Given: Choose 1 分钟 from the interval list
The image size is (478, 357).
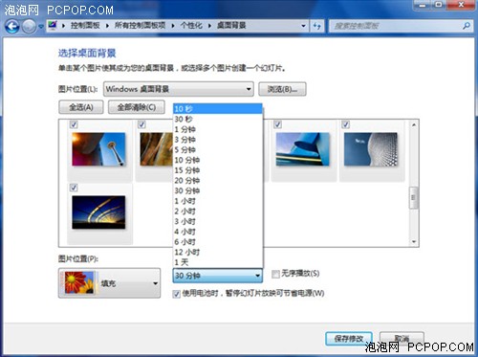Looking at the screenshot, I should [218, 129].
